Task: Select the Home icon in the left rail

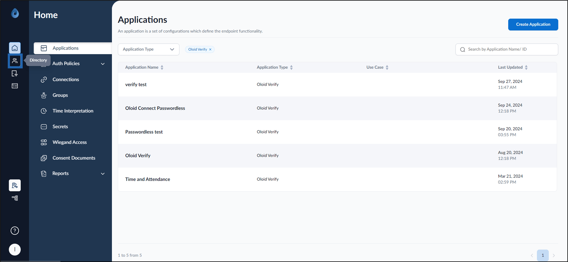Action: pos(15,48)
